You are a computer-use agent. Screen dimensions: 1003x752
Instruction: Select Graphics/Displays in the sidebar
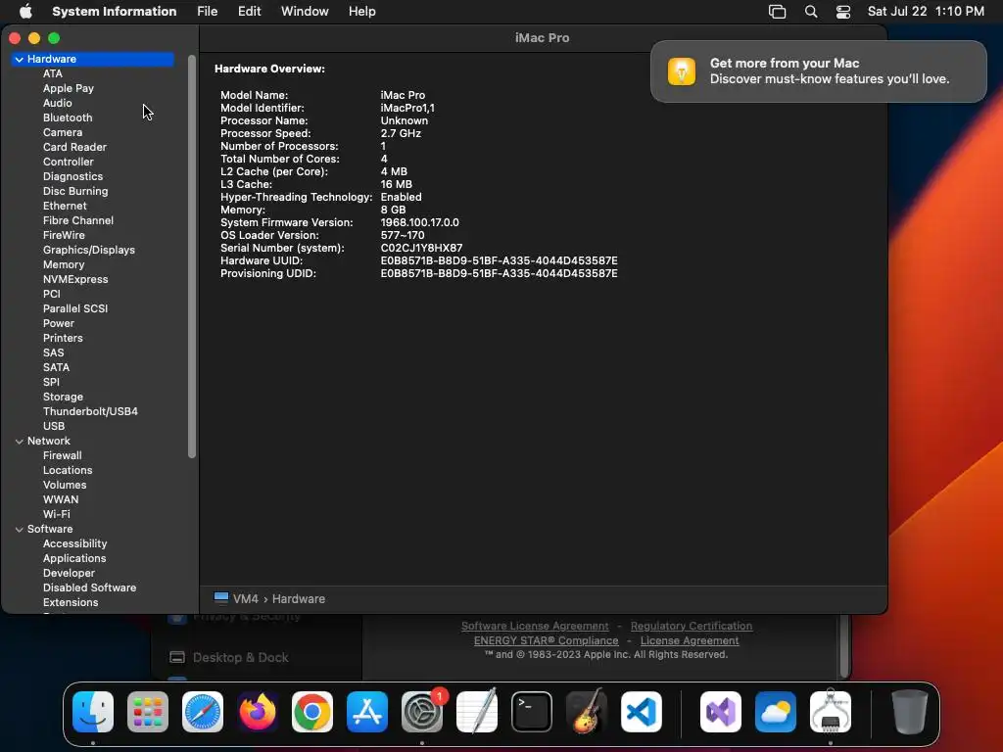[89, 250]
